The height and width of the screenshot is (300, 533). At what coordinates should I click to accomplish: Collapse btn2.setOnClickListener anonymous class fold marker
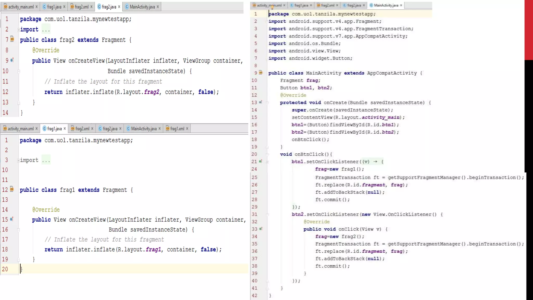click(267, 215)
